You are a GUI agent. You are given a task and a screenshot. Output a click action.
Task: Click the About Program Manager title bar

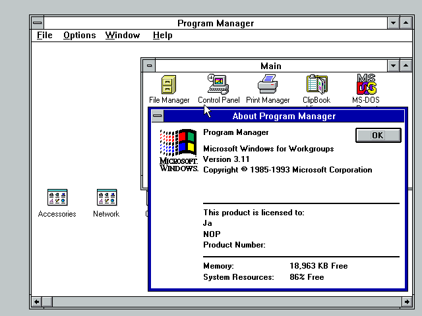284,116
